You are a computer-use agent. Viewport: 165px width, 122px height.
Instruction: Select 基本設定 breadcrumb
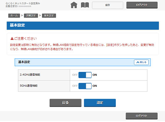click(x=49, y=15)
